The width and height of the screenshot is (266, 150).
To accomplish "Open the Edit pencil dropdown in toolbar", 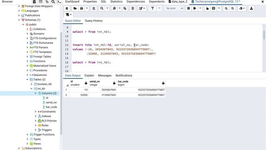I will coord(142,8).
